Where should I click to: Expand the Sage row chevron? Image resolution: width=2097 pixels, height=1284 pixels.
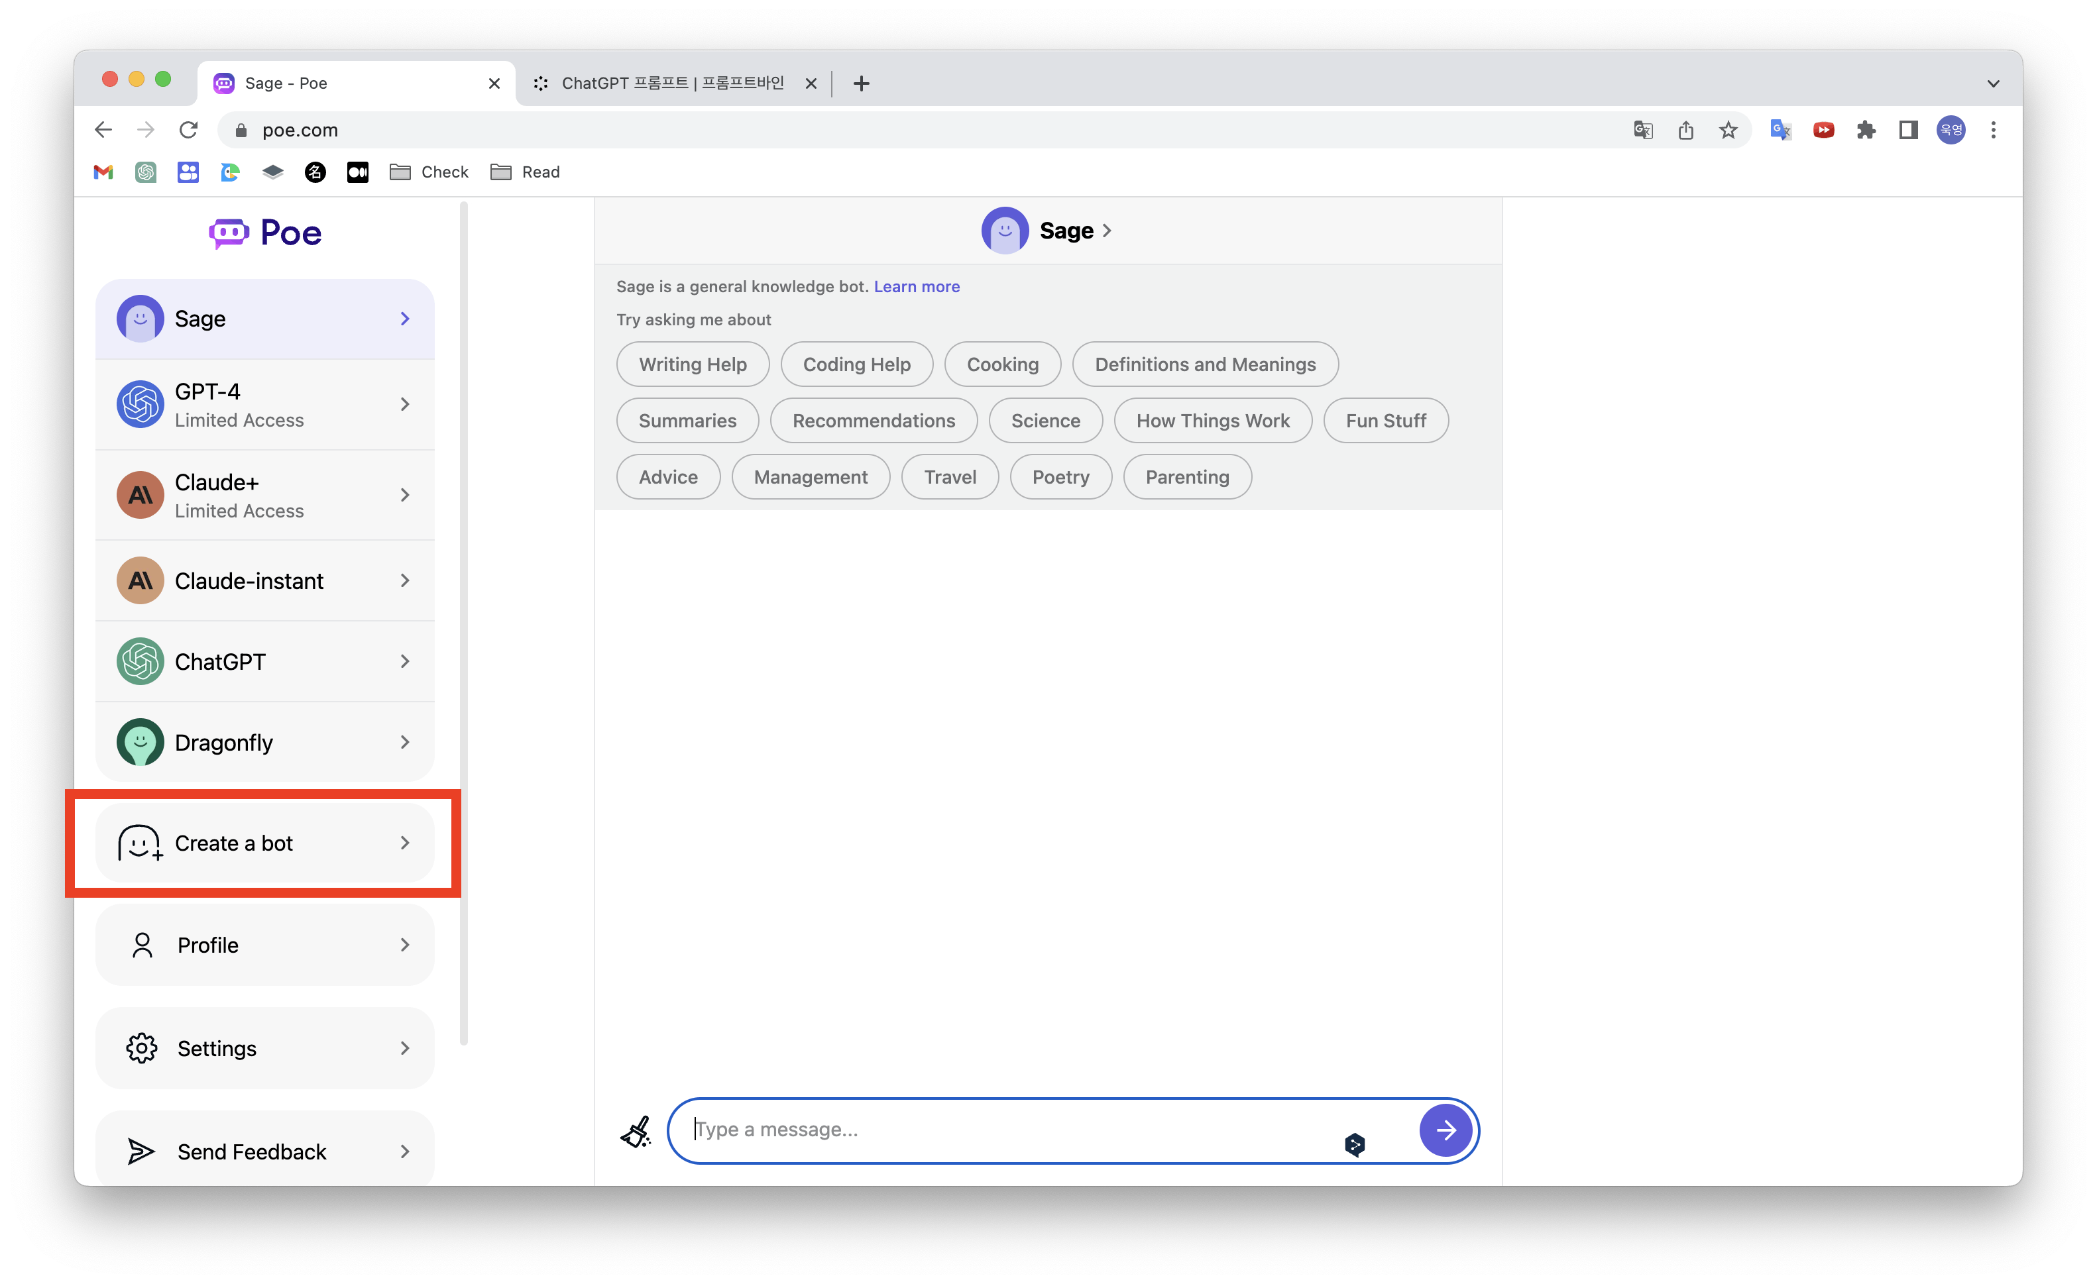[405, 318]
